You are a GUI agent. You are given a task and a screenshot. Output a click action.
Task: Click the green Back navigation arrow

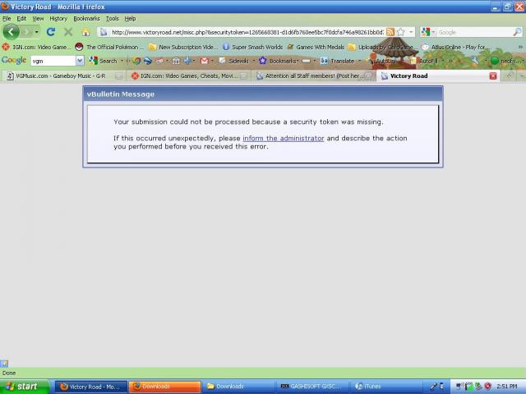(12, 32)
